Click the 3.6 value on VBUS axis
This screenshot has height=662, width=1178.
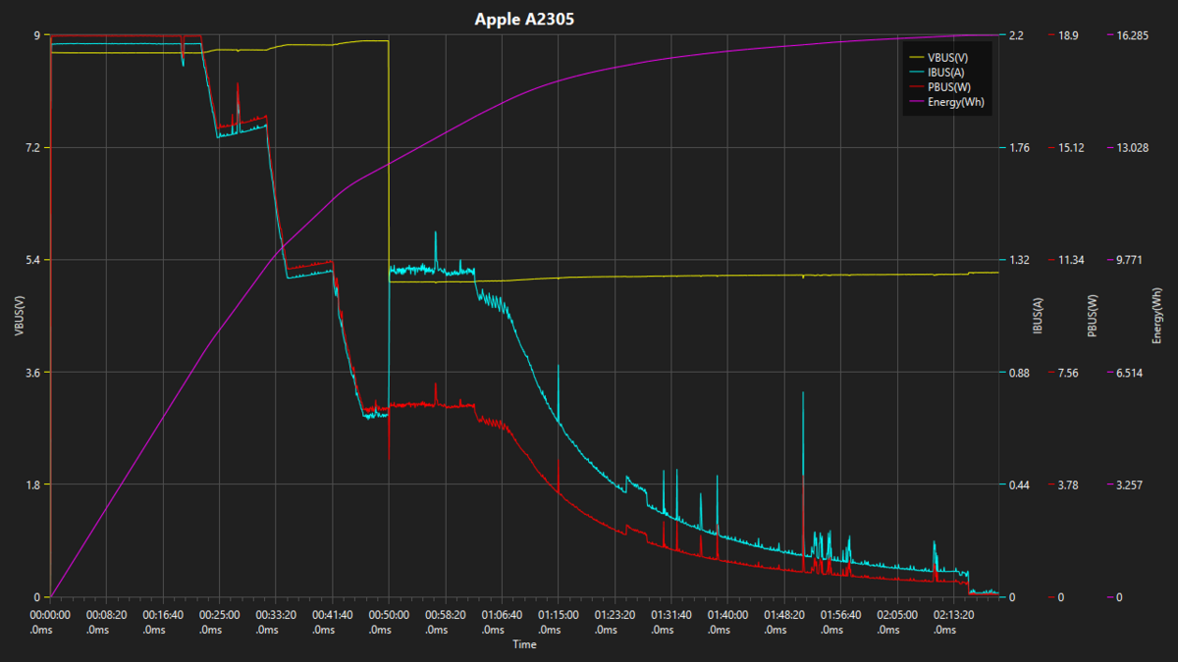tap(33, 373)
